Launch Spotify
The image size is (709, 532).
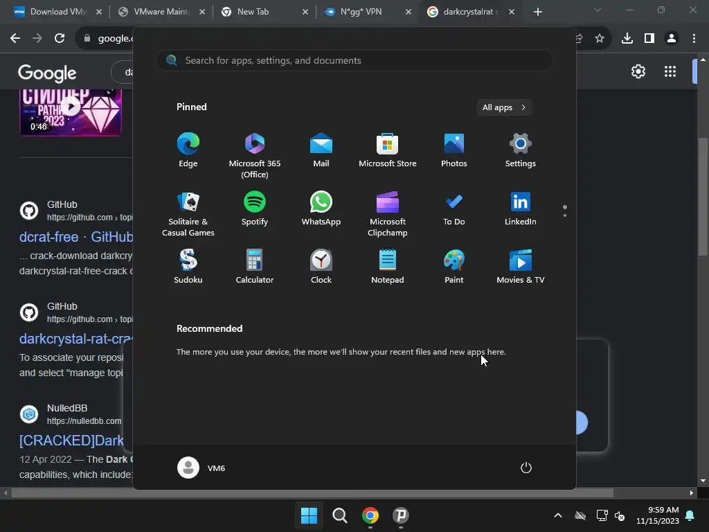pyautogui.click(x=255, y=209)
